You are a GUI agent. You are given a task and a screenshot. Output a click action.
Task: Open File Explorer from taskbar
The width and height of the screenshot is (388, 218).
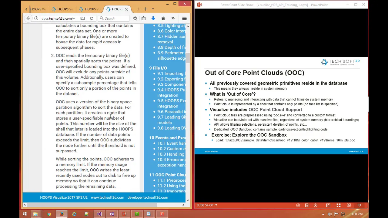pos(35,214)
